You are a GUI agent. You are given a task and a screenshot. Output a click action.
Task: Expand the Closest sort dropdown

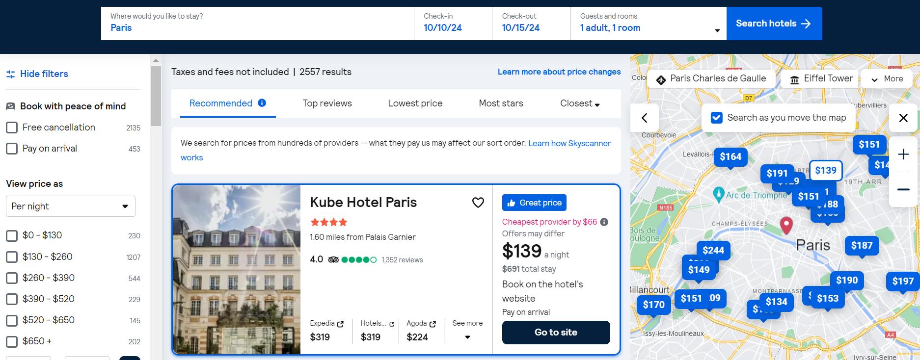pos(580,103)
